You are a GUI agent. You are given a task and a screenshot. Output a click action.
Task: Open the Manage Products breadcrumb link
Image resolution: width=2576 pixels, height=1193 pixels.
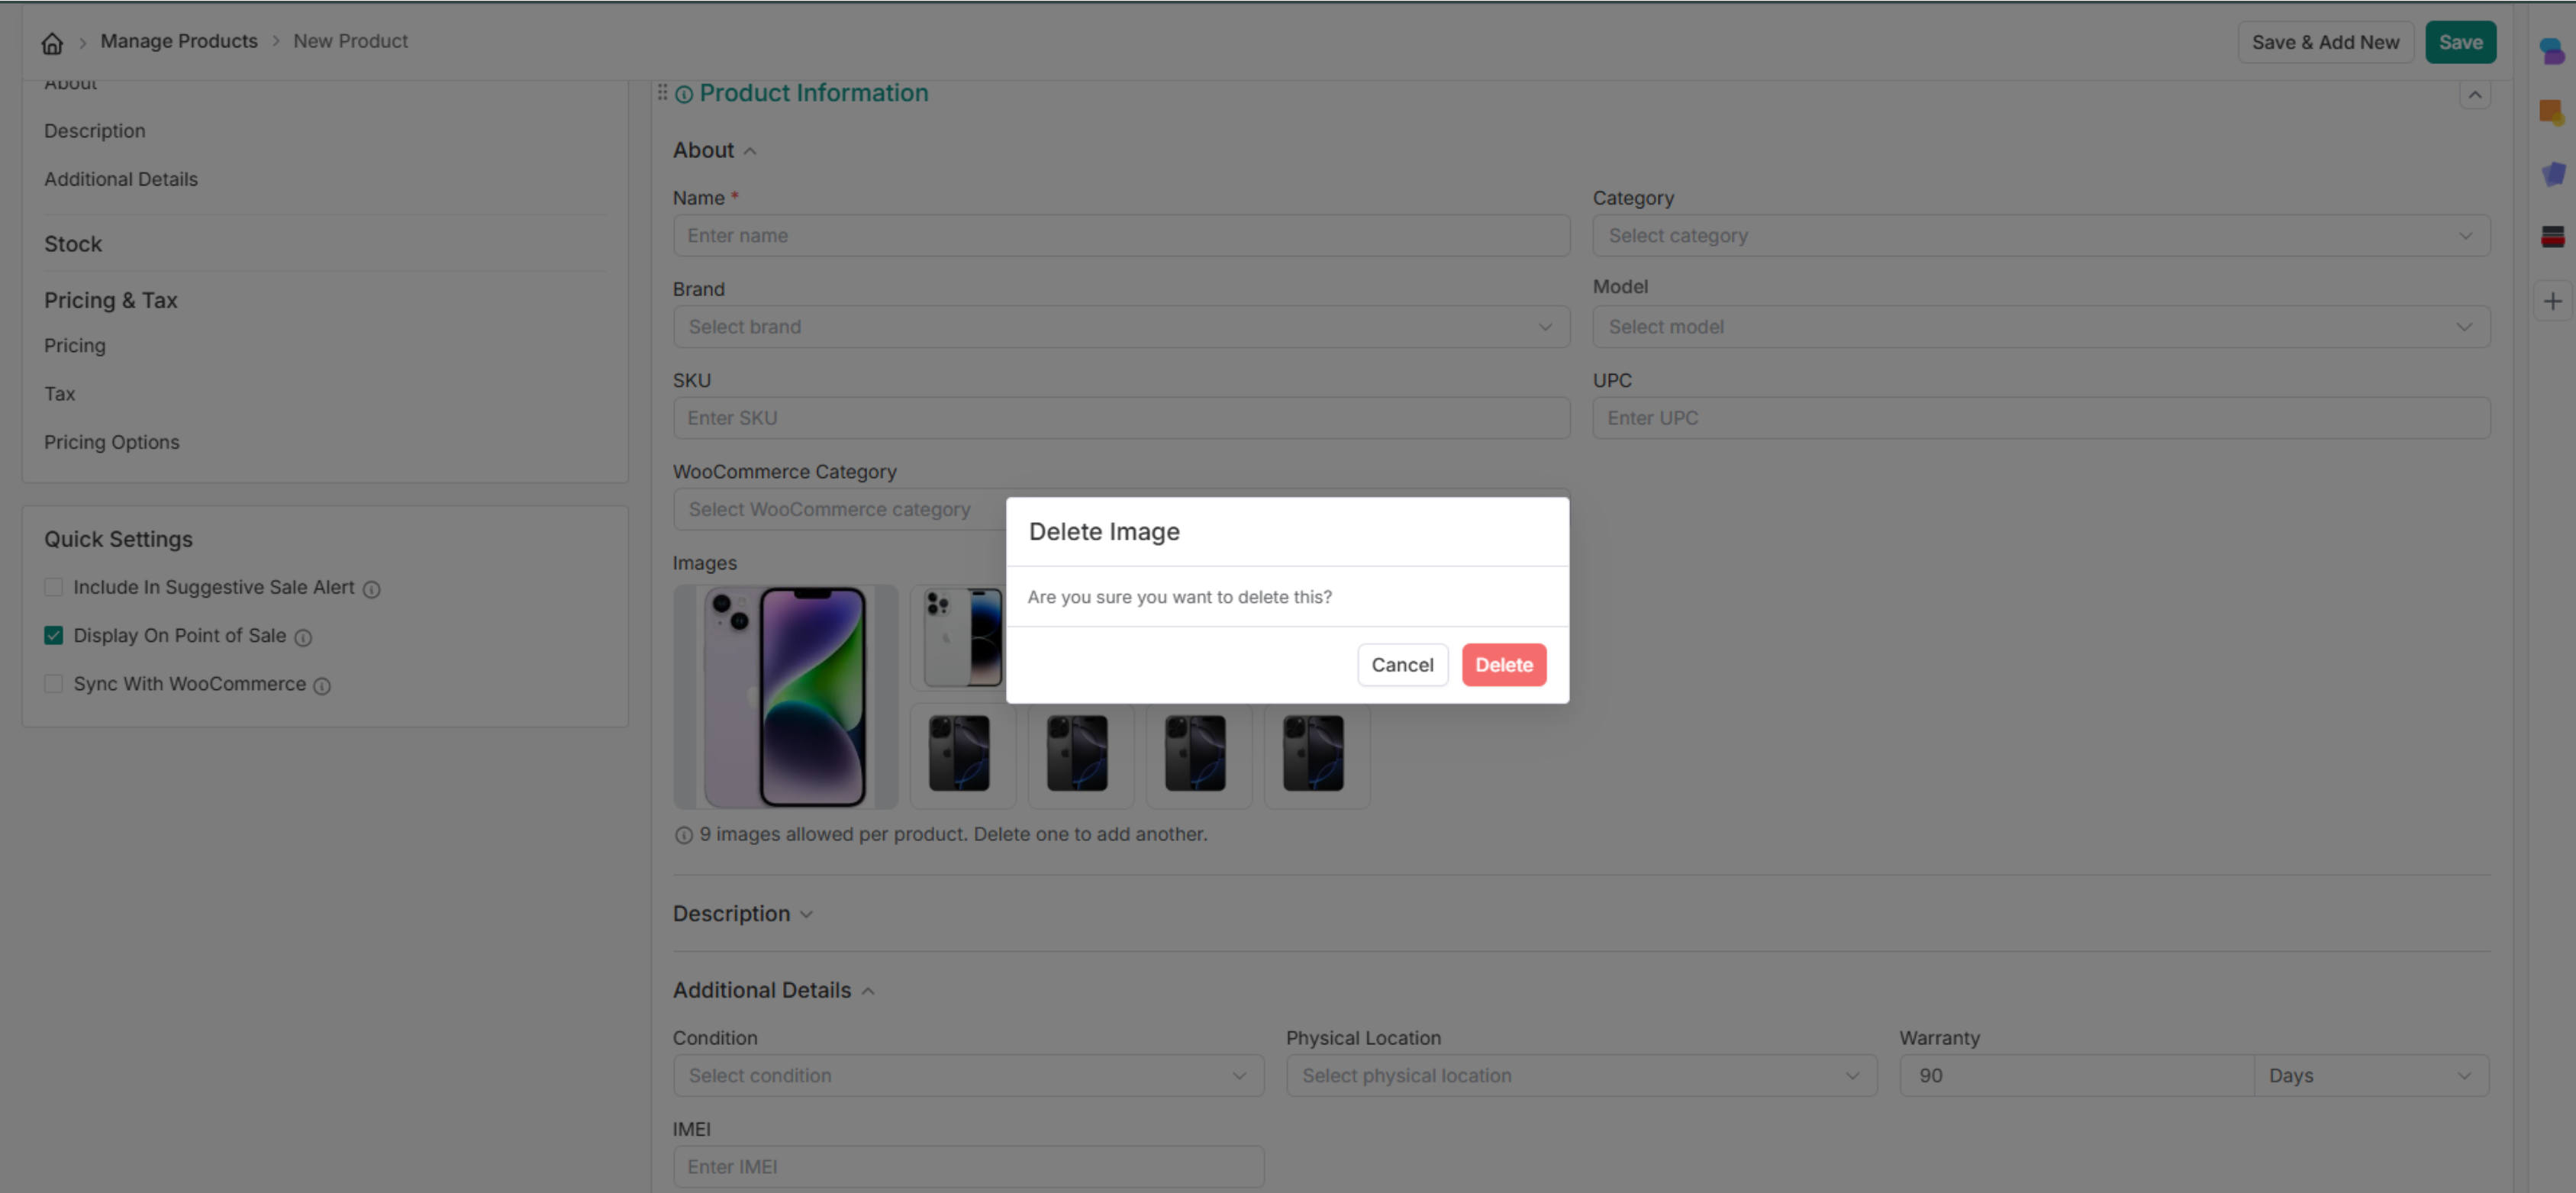pyautogui.click(x=179, y=41)
